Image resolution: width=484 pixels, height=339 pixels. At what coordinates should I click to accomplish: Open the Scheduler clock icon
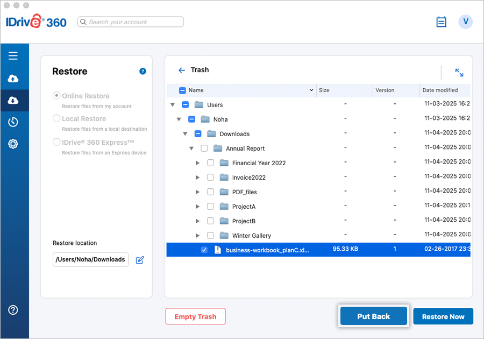tap(13, 122)
